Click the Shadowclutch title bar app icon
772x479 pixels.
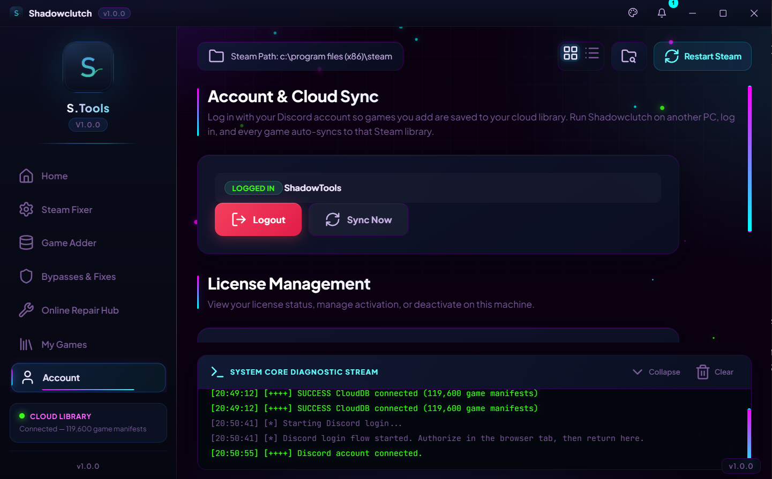coord(17,13)
